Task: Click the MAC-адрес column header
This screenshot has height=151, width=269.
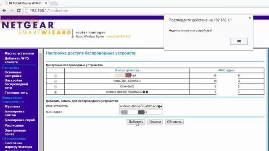Action: coord(227,70)
